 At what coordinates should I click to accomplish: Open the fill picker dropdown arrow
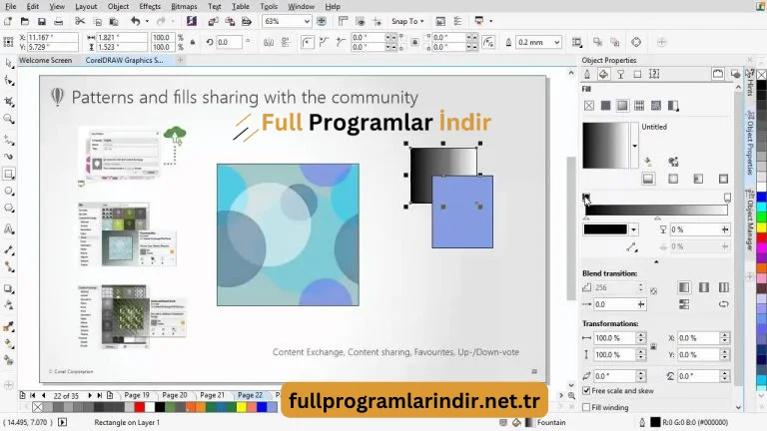click(x=634, y=146)
